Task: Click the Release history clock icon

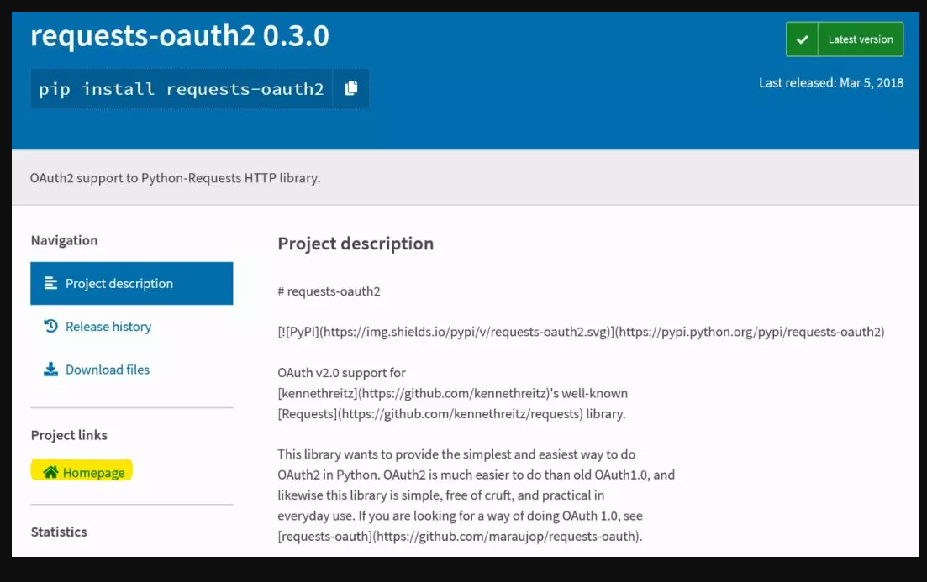Action: click(50, 326)
